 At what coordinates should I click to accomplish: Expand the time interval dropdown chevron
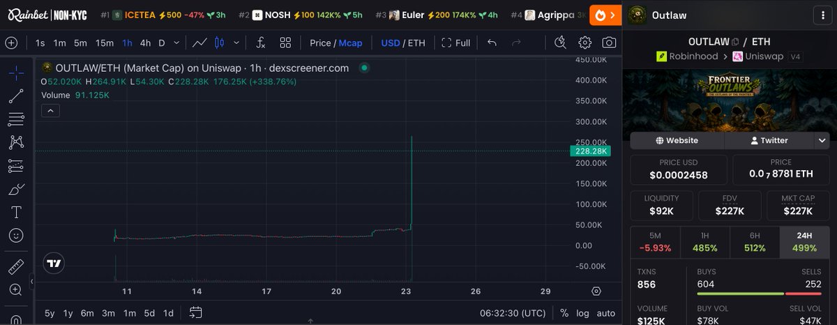tap(176, 43)
